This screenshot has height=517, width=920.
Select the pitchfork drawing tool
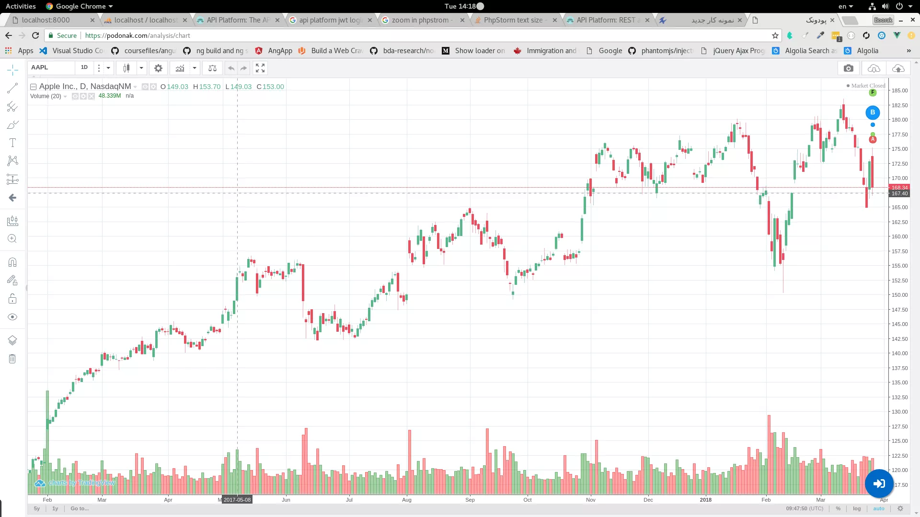(x=12, y=107)
